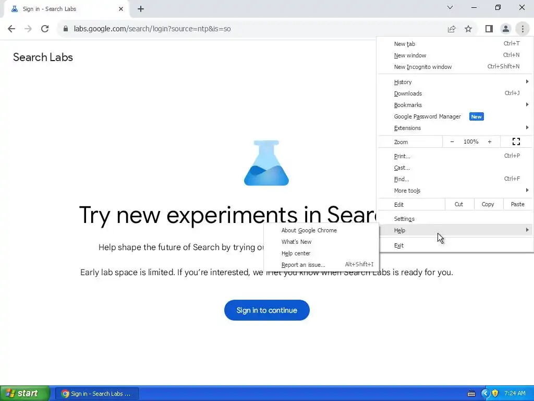534x401 pixels.
Task: Open Settings from Chrome menu
Action: 455,219
